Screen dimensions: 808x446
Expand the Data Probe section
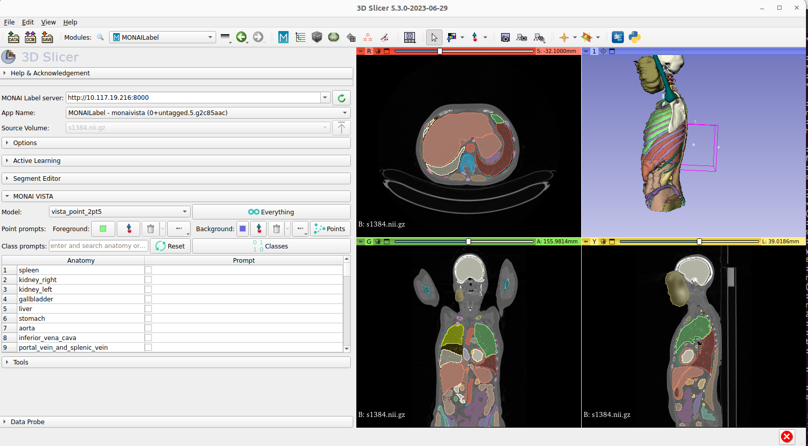tap(176, 422)
